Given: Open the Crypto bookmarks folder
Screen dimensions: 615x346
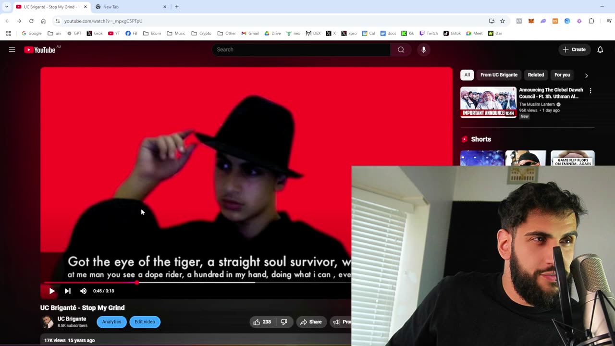Looking at the screenshot, I should coord(201,33).
